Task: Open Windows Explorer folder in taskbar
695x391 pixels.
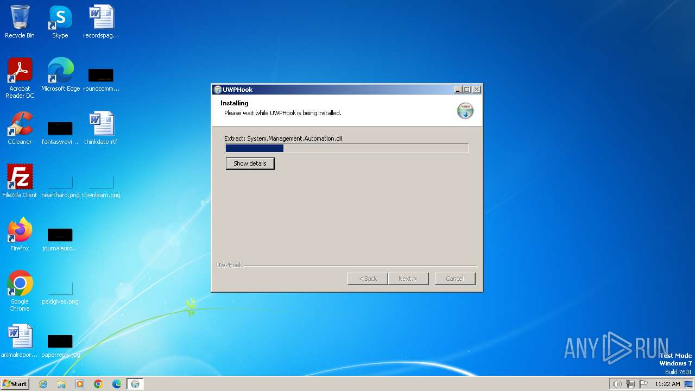Action: 61,384
